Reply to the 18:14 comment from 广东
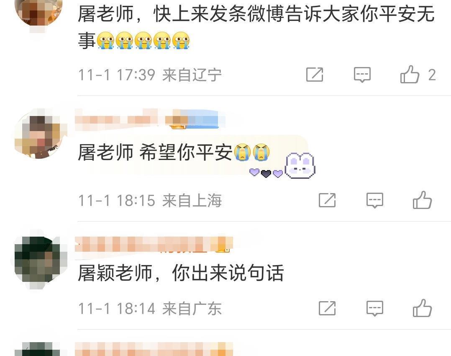Screen dimensions: 451x356 (375, 309)
